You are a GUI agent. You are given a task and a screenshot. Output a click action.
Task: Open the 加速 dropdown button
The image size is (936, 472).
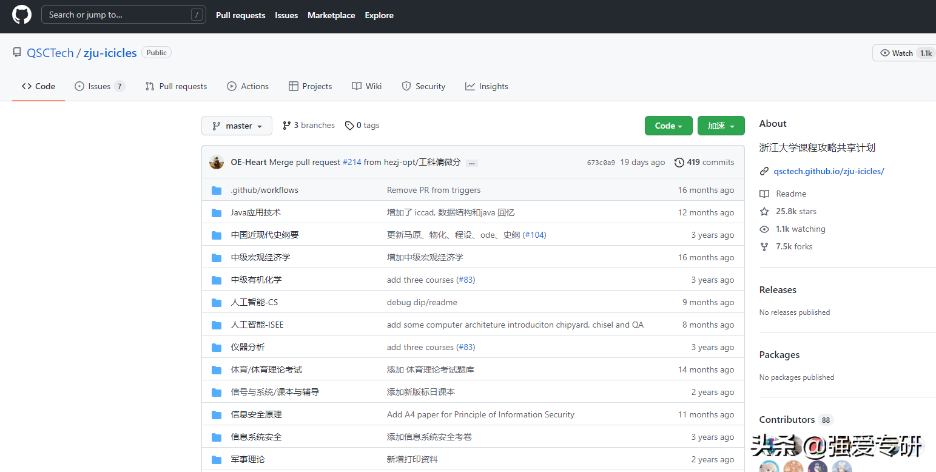click(721, 126)
